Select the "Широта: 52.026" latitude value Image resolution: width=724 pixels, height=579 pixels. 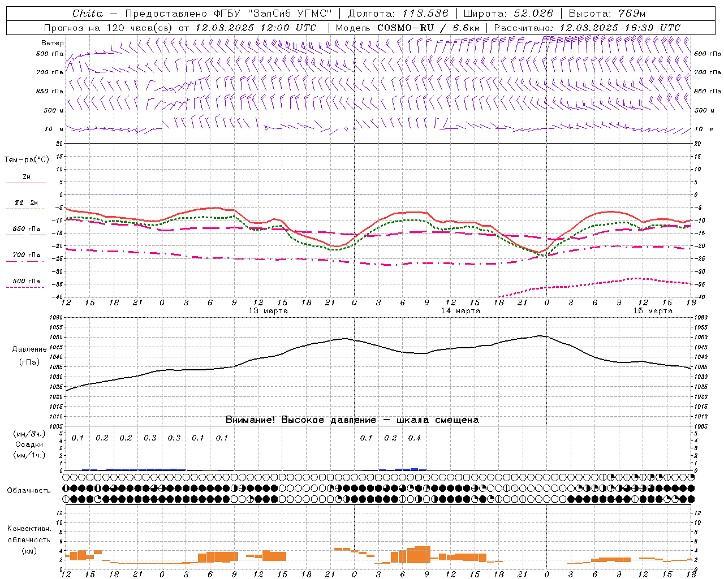[508, 14]
